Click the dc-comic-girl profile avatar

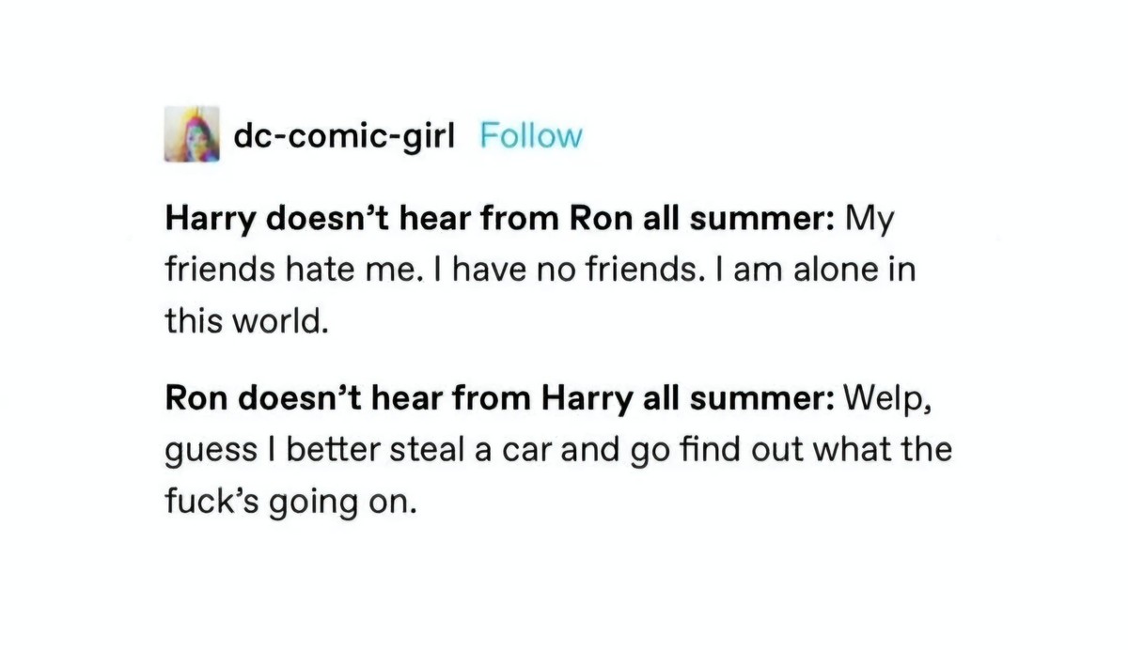pos(192,135)
